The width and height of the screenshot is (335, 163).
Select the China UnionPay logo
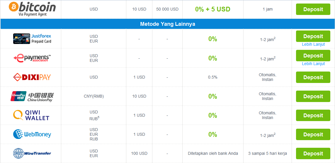[32, 96]
